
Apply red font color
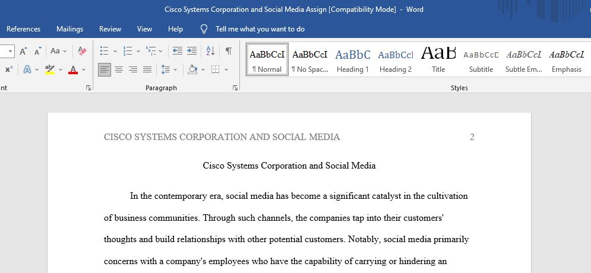[x=73, y=69]
